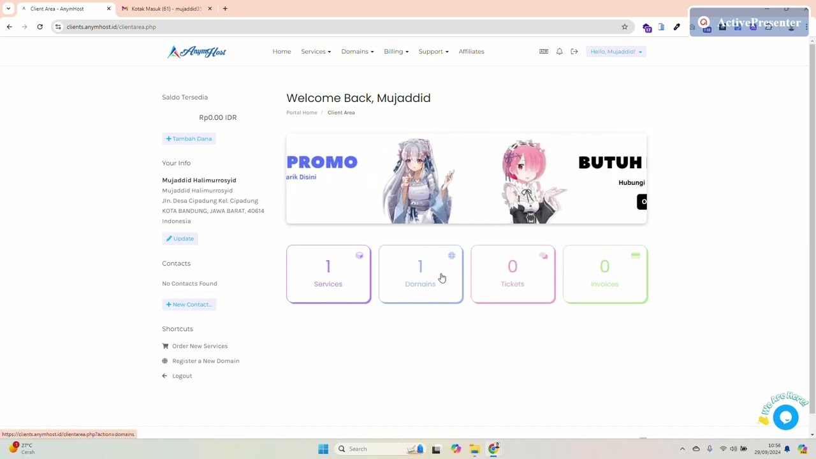Open the Services summary card
816x459 pixels.
(328, 274)
